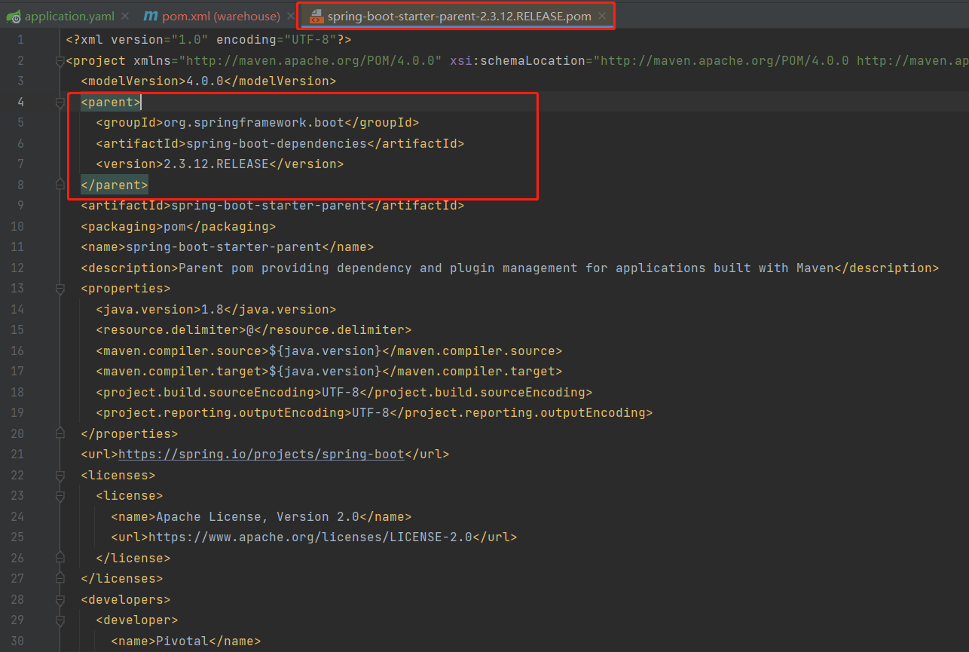Collapse the licenses block on line 22
The width and height of the screenshot is (969, 652).
pos(60,475)
